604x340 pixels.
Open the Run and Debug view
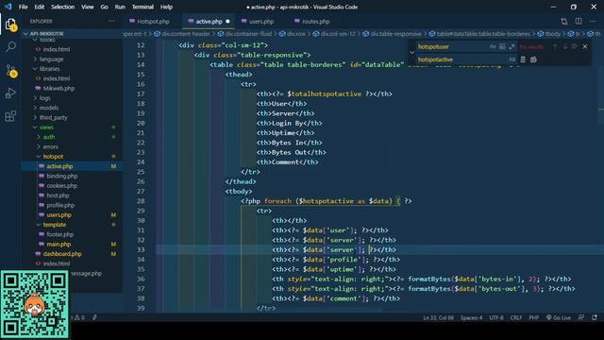click(10, 93)
